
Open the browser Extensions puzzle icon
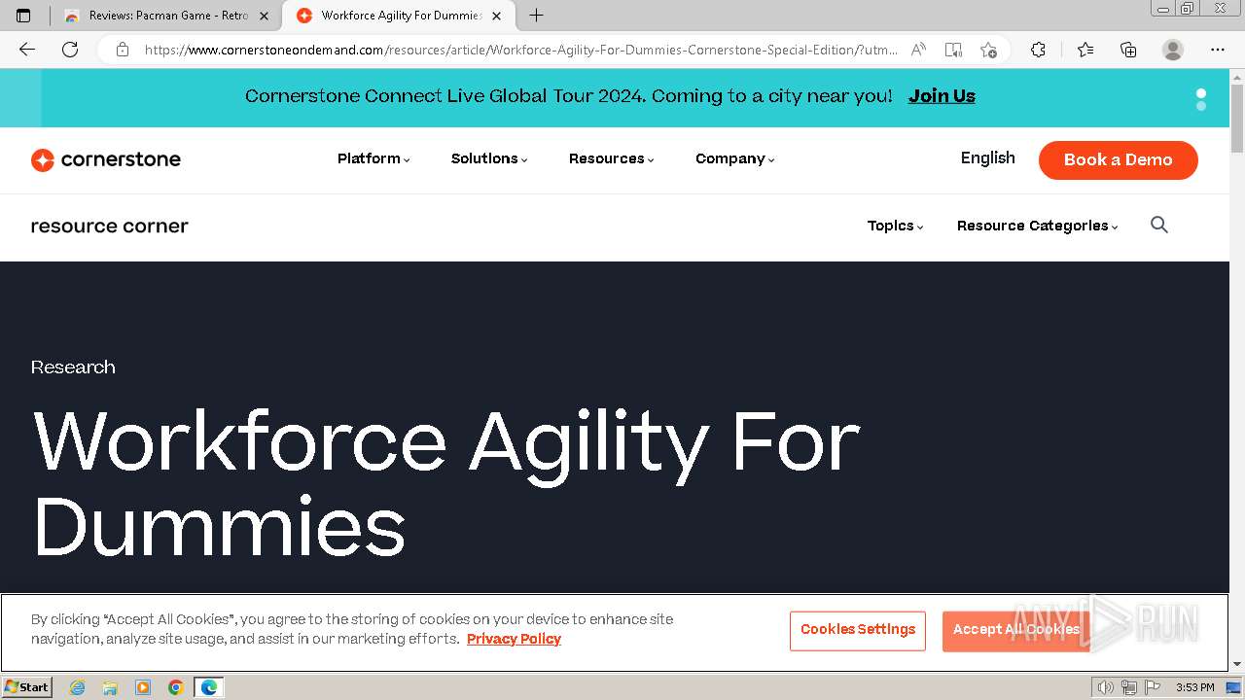pos(1038,50)
